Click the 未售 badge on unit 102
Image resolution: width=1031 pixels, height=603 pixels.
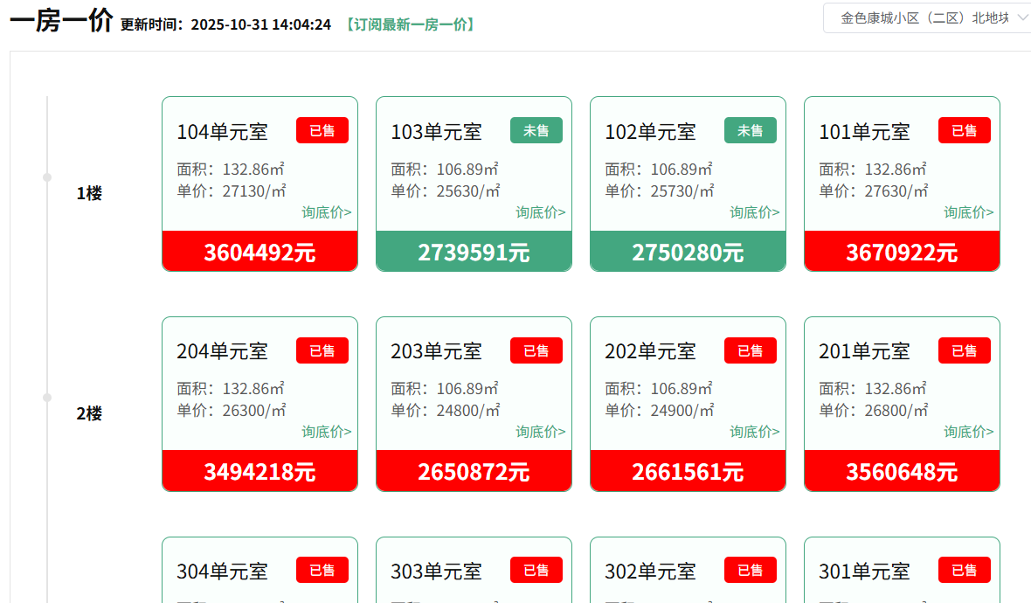click(x=750, y=130)
